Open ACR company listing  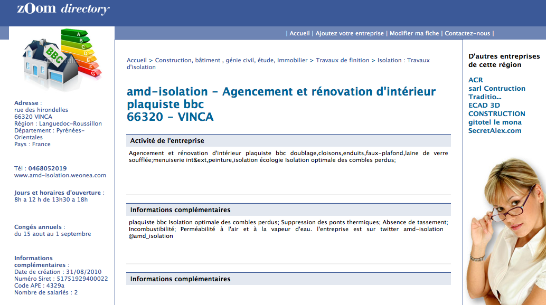475,80
